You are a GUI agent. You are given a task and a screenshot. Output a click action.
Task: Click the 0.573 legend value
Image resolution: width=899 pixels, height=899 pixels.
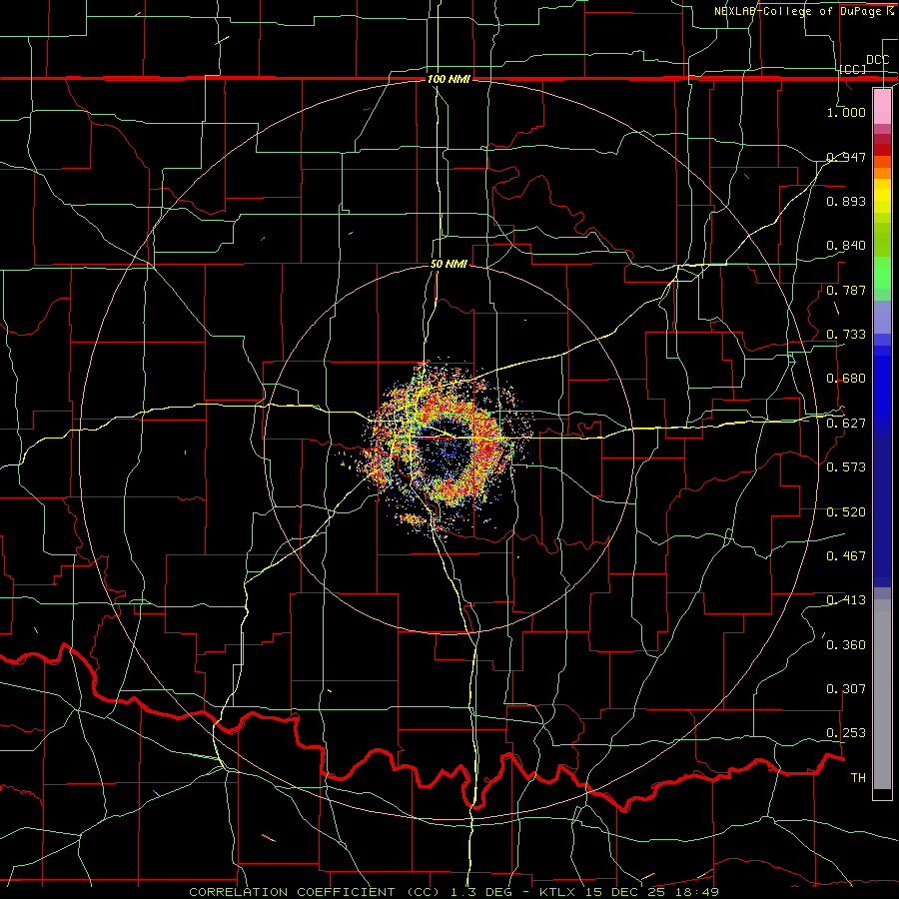[x=846, y=467]
